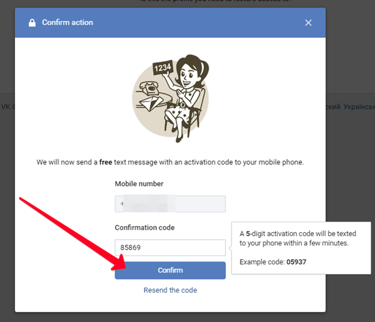Click the Confirmation code label

(145, 227)
